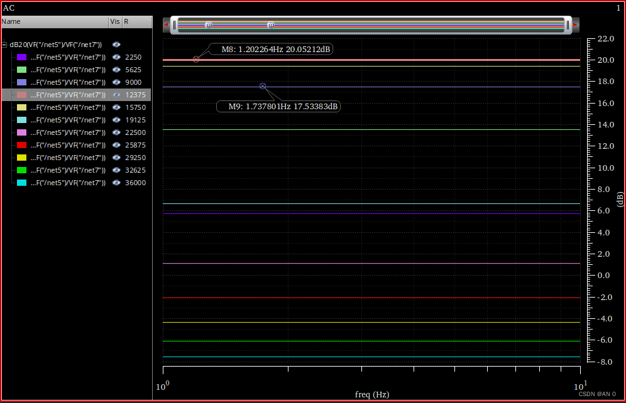626x403 pixels.
Task: Click the light green swatch for R 5625
Action: [21, 70]
